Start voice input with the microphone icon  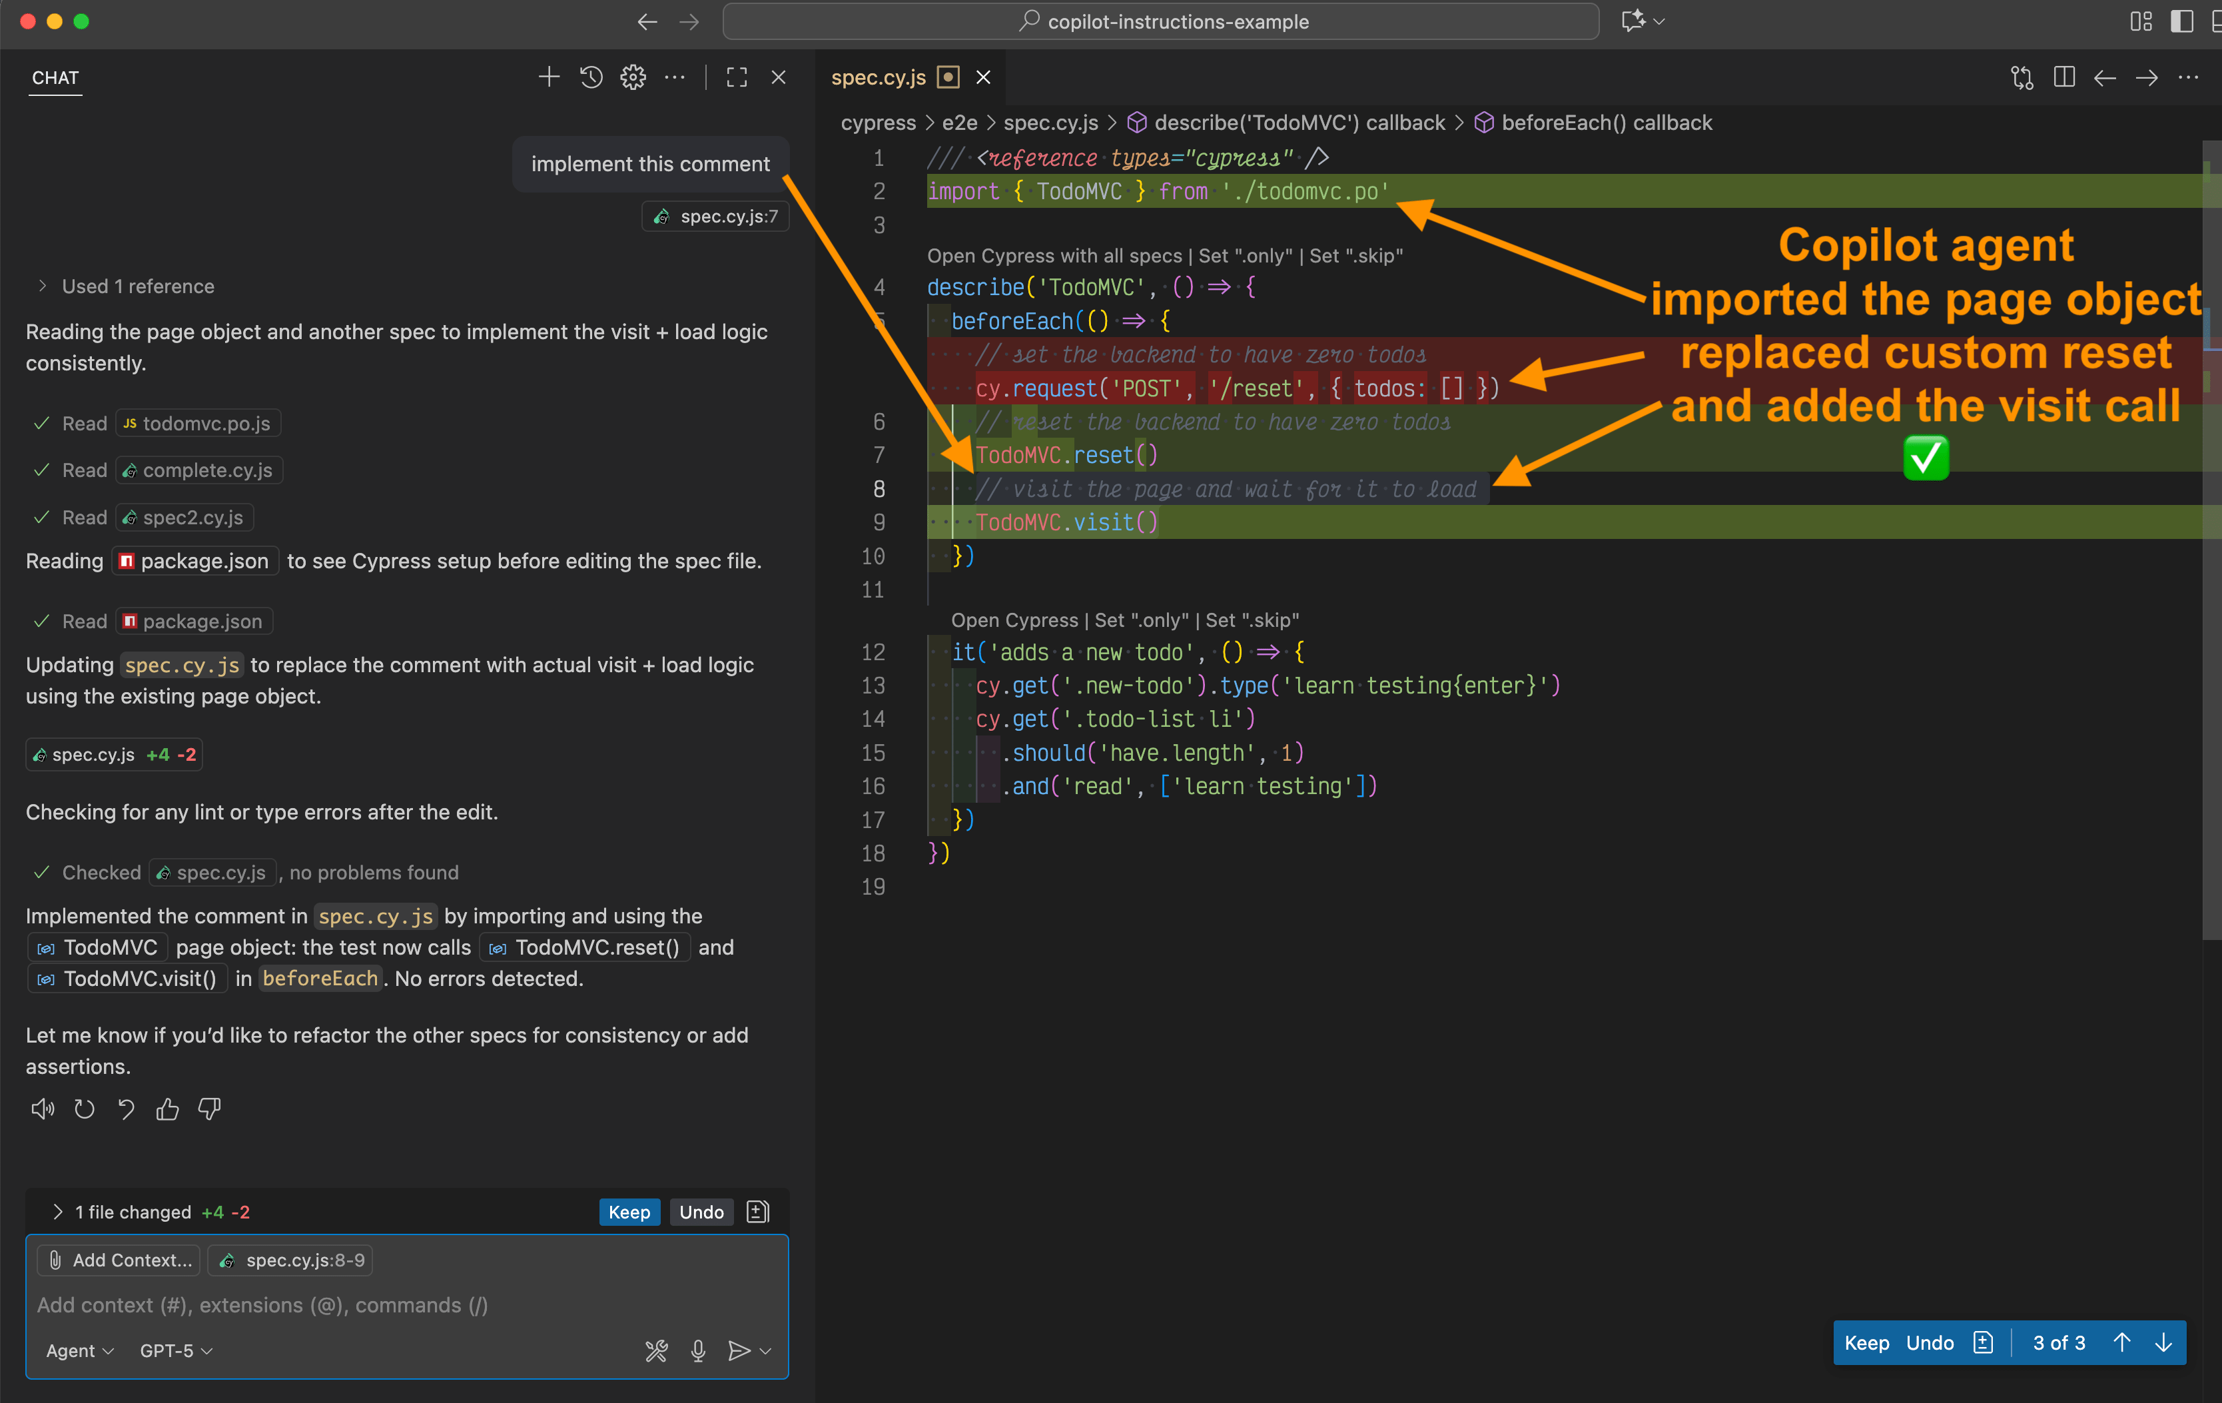pos(697,1351)
